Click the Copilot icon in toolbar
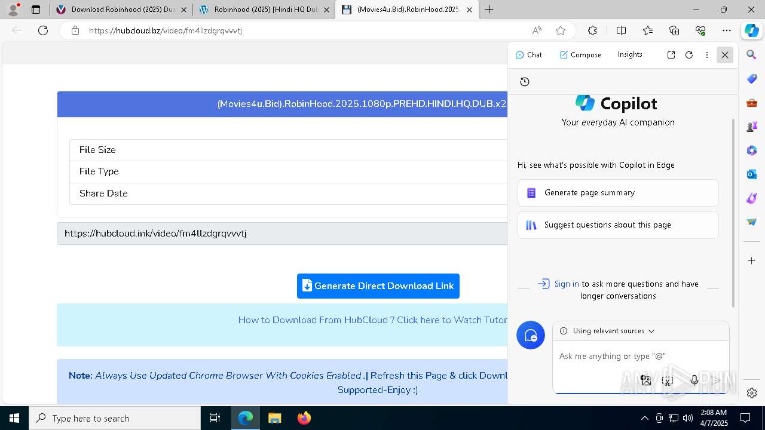The height and width of the screenshot is (430, 765). (751, 30)
